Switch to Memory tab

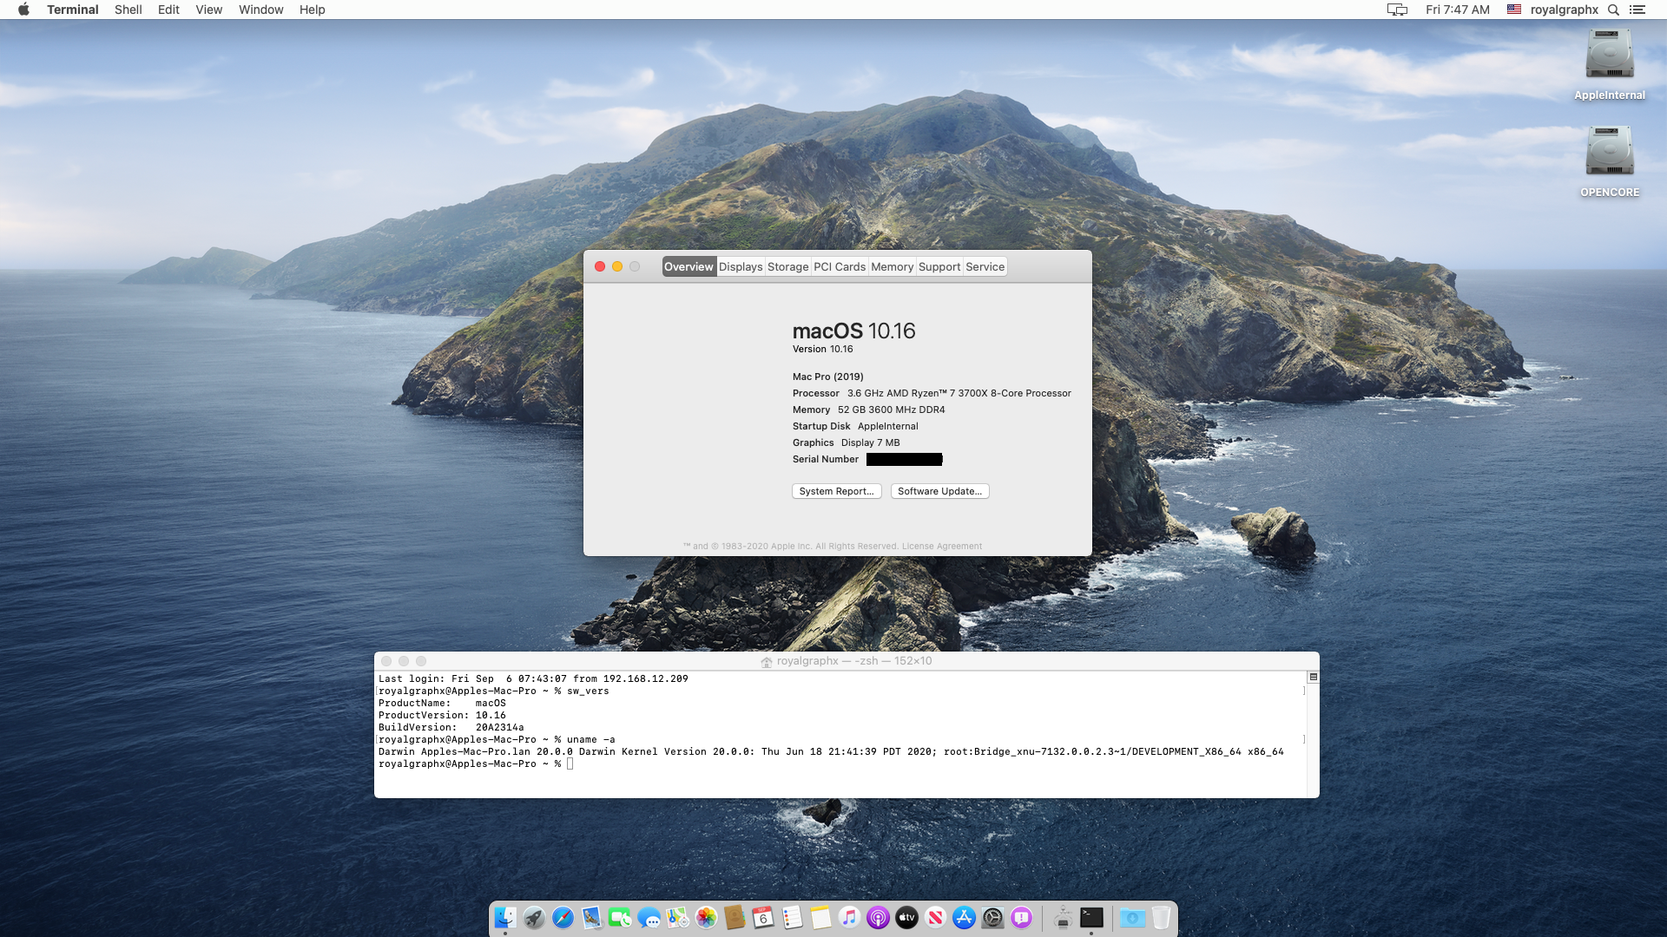click(893, 266)
